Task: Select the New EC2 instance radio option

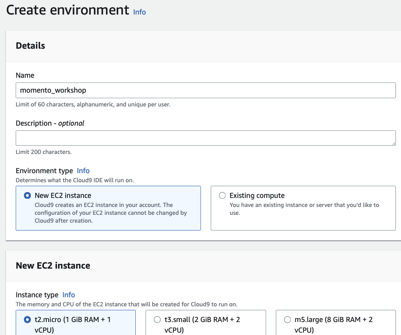Action: click(x=27, y=196)
